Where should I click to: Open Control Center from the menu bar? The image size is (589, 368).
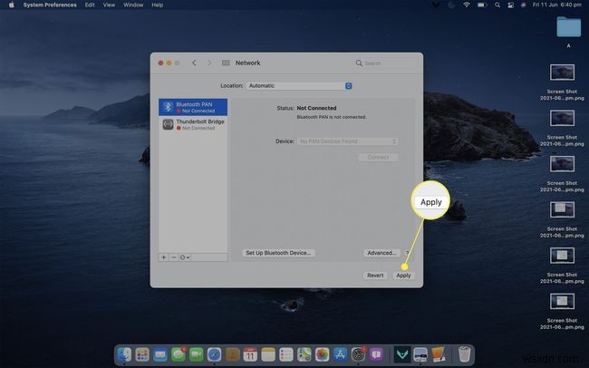click(x=510, y=5)
